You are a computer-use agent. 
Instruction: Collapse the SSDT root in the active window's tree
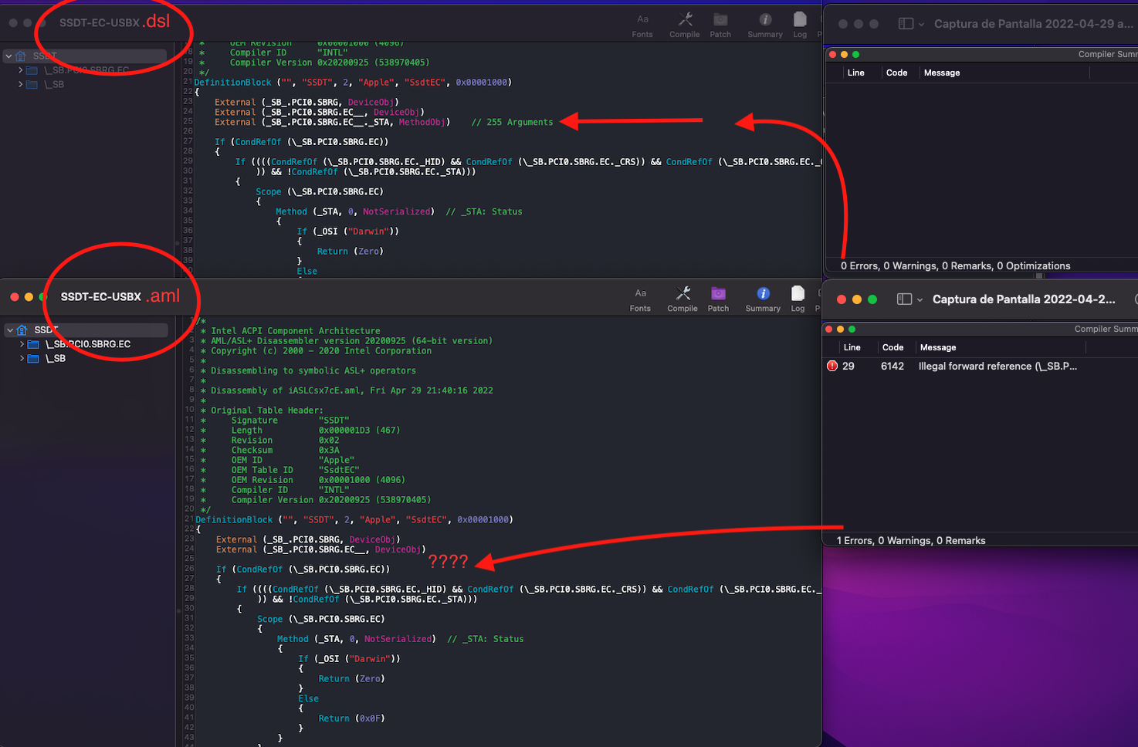point(10,330)
